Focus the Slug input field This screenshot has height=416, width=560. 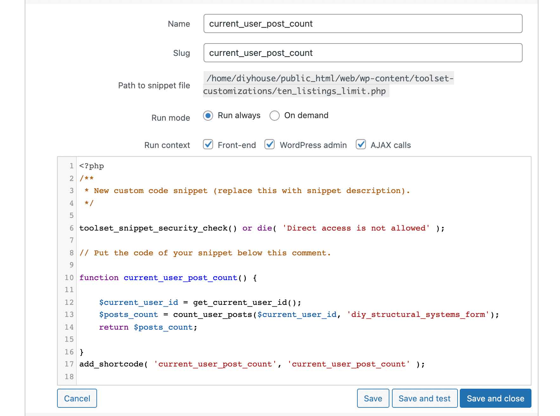(x=363, y=53)
